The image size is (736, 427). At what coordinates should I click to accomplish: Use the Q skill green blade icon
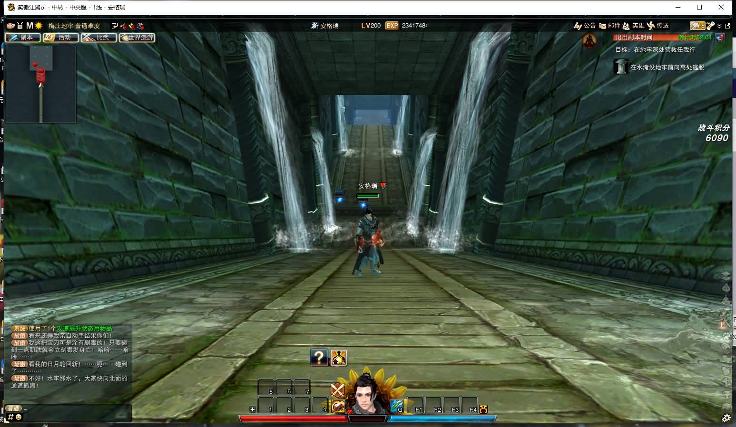pos(397,406)
